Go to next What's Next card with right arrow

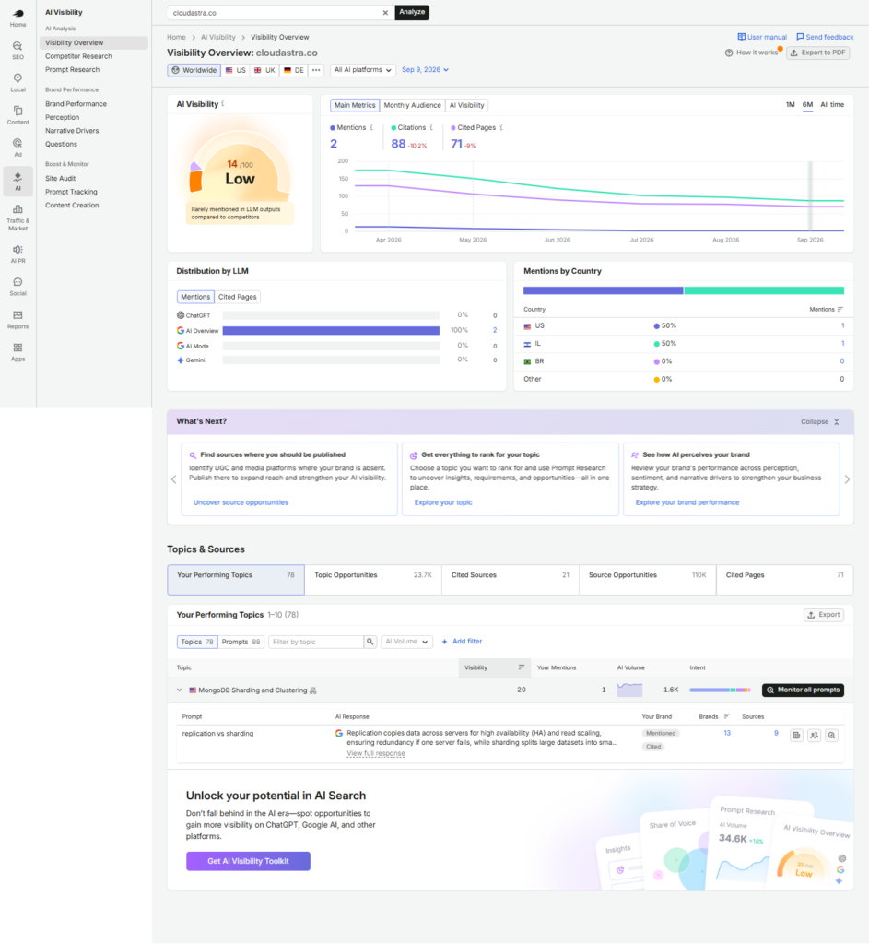(x=847, y=479)
